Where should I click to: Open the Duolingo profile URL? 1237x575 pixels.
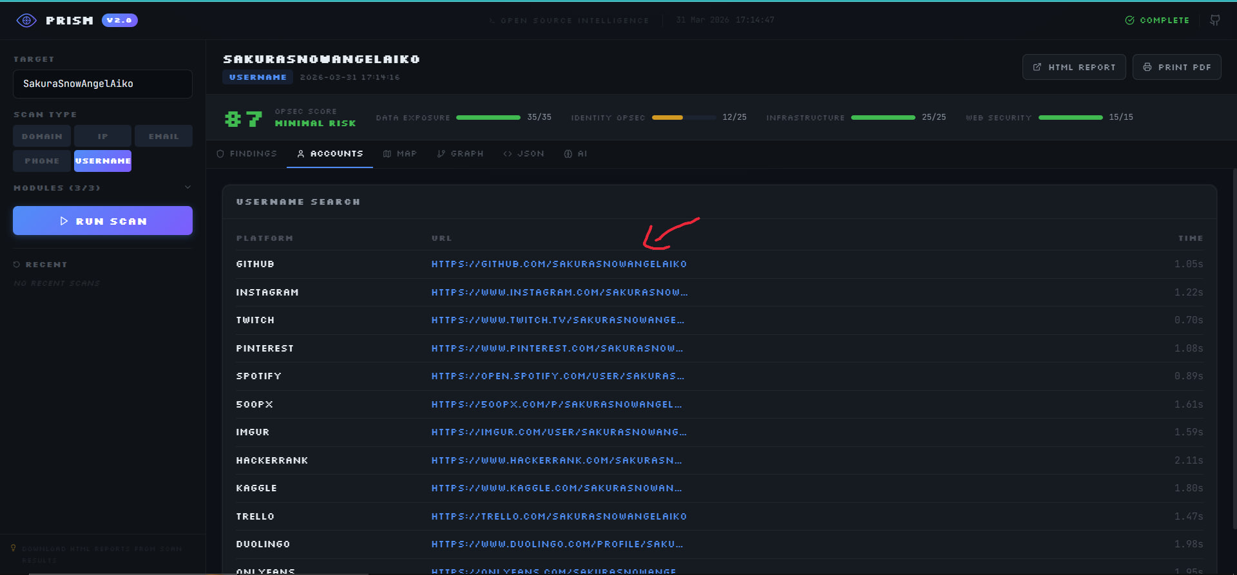click(x=557, y=544)
